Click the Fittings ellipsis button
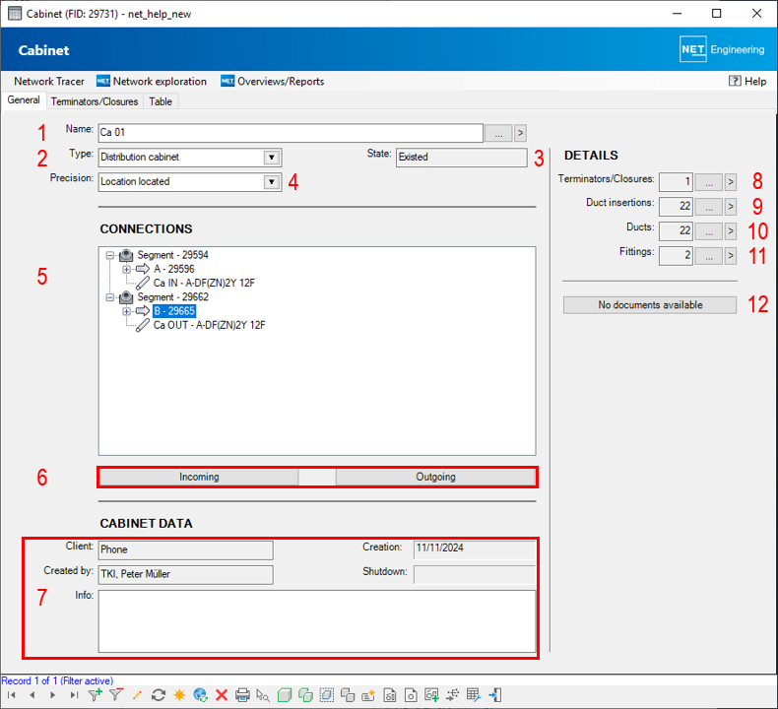The image size is (778, 709). 708,256
